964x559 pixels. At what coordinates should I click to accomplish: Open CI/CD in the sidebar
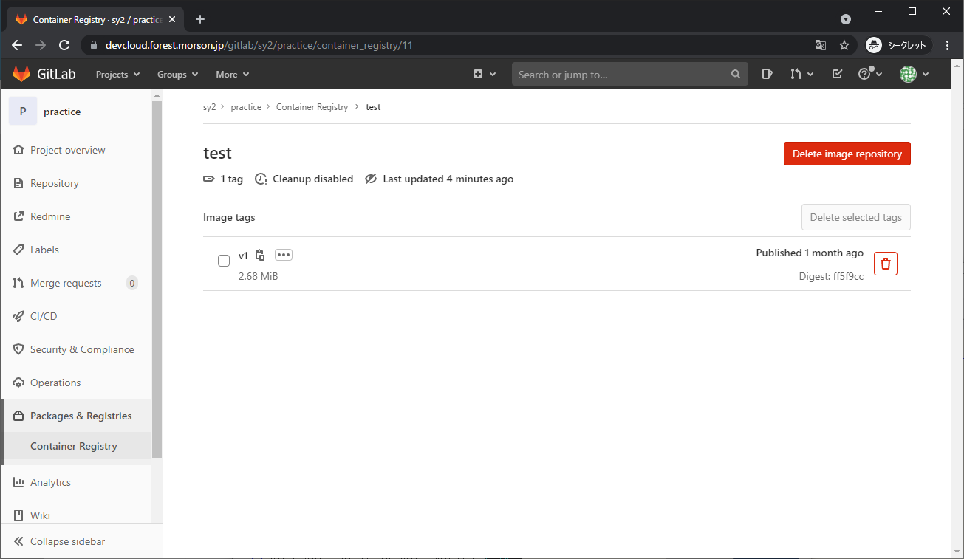point(44,316)
